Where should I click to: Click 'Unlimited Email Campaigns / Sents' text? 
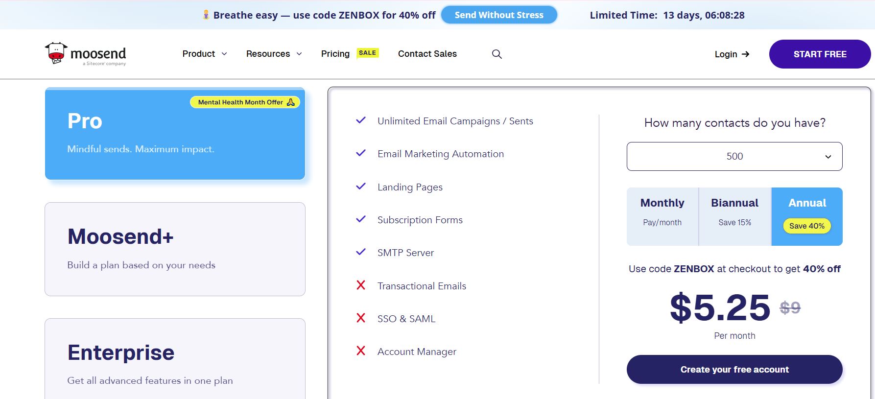455,121
